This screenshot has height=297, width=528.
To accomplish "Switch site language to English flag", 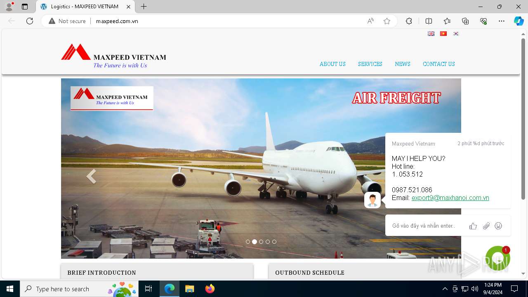I will click(x=431, y=34).
